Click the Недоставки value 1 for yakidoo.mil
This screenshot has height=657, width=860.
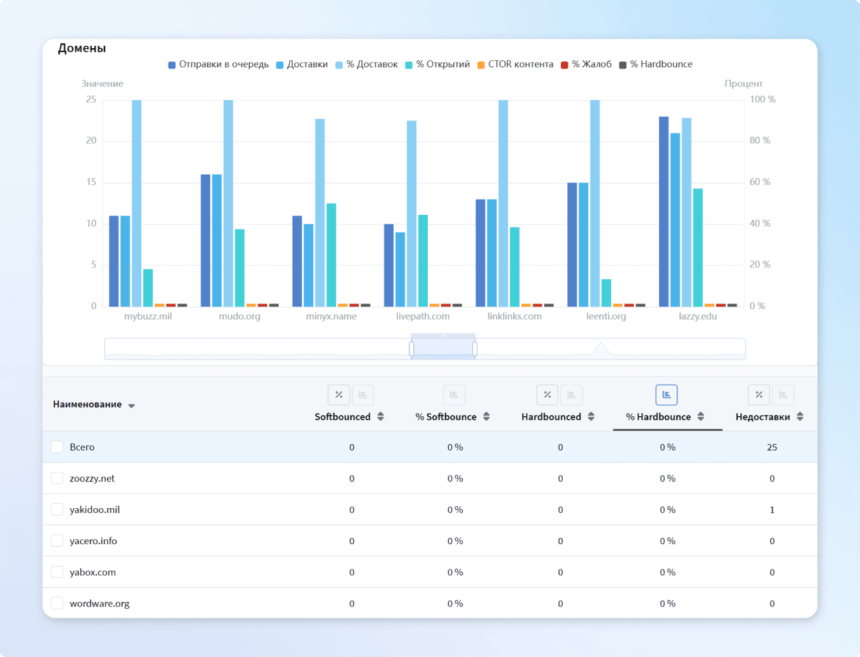[x=772, y=509]
